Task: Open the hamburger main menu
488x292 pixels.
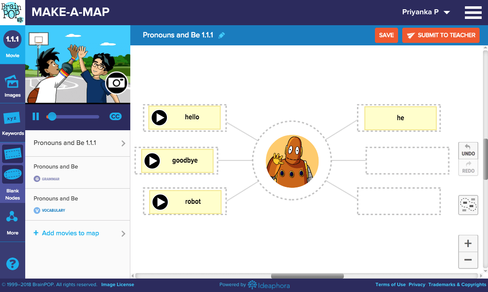Action: coord(473,13)
